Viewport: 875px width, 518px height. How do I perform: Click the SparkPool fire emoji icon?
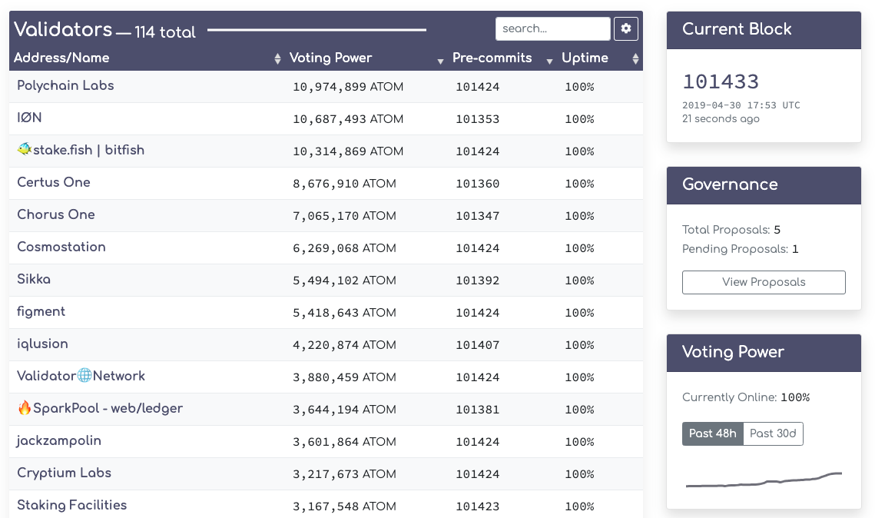click(x=25, y=407)
